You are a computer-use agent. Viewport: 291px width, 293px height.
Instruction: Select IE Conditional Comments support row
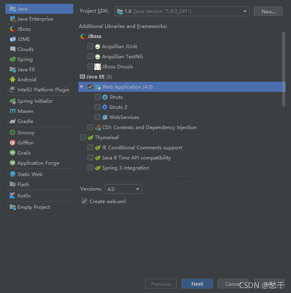[182, 148]
